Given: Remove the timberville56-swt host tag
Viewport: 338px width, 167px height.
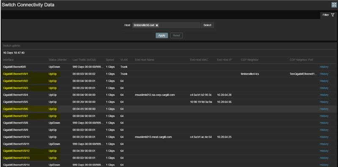Looking at the screenshot, I should click(x=157, y=25).
